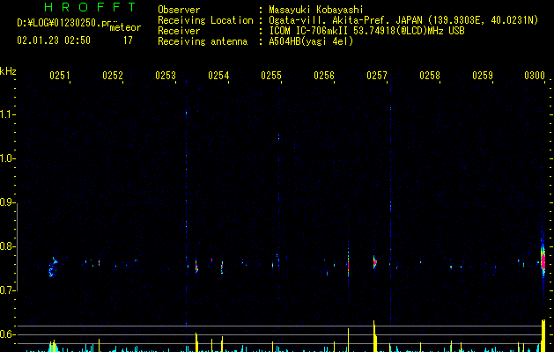Screen dimensions: 554x352
Task: Click the 0.7 kHz frequency tick label
Action: [8, 290]
